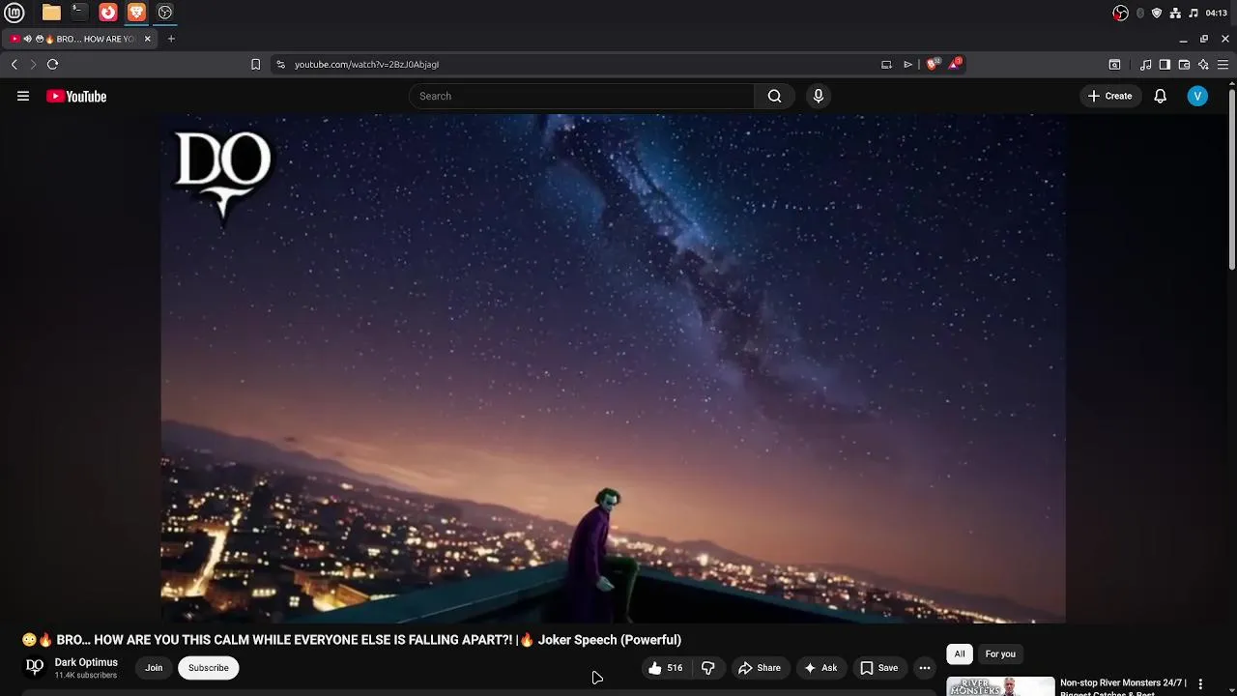This screenshot has height=696, width=1237.
Task: Select the For you filter chip
Action: (x=1000, y=654)
